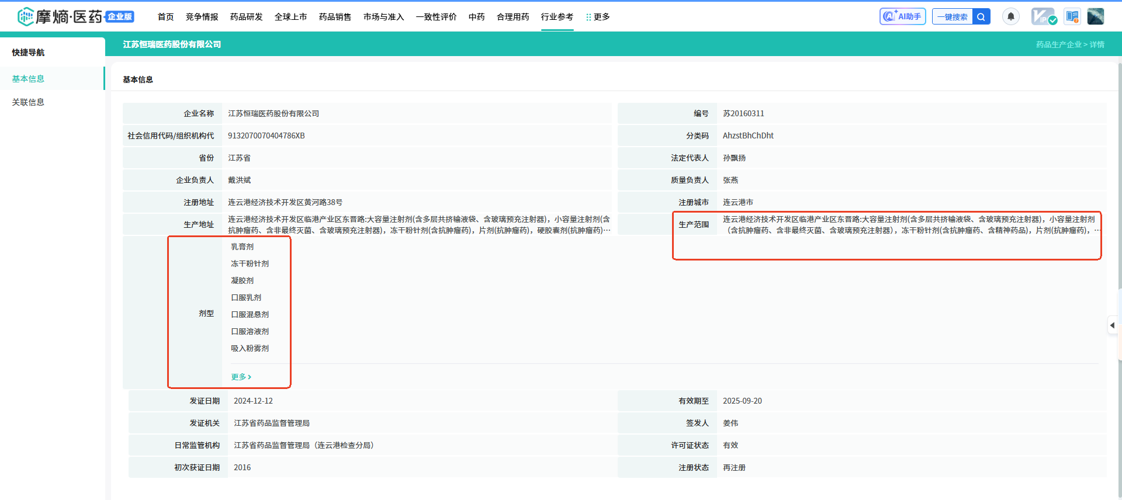Click the 摩熵医药 logo
This screenshot has width=1122, height=500.
point(75,16)
